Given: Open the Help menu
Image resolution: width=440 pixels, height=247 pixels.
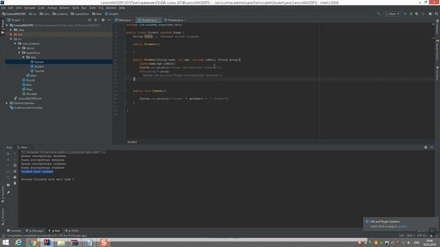Looking at the screenshot, I should click(x=122, y=8).
